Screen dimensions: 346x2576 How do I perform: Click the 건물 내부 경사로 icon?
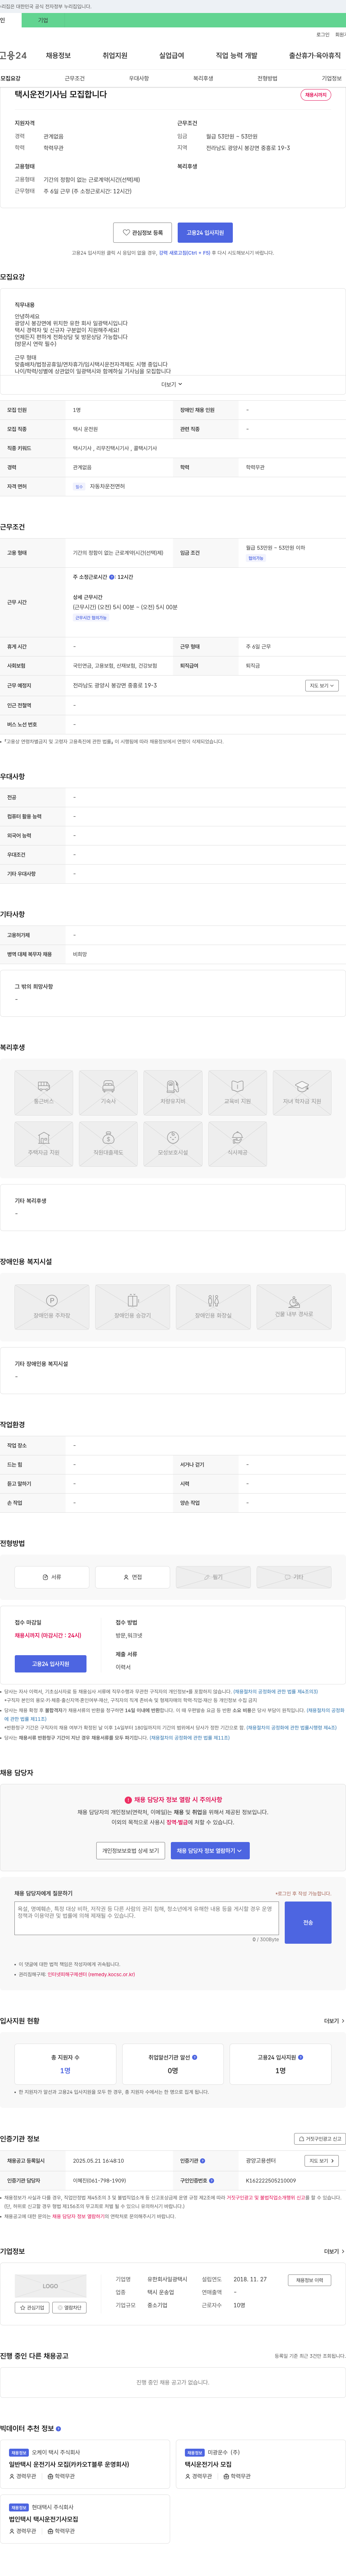[x=294, y=1307]
